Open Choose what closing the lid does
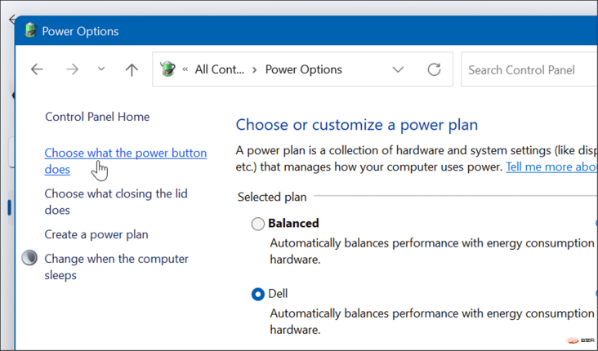 point(116,202)
